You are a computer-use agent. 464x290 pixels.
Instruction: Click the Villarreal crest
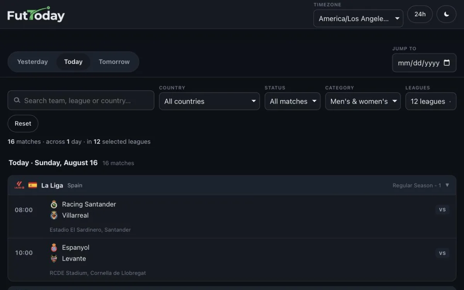(x=54, y=215)
